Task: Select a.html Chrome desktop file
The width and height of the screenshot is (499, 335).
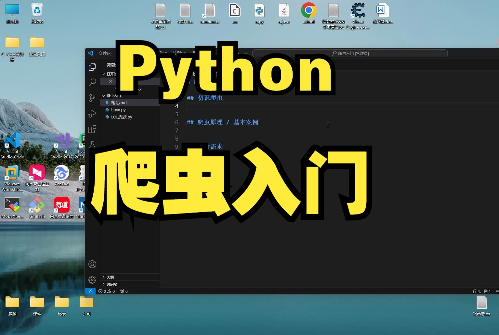Action: 309,14
